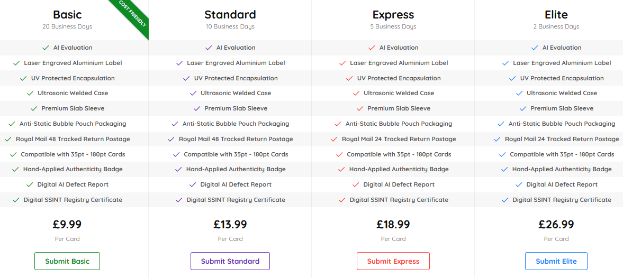Click the £13.99 Standard price

coord(230,225)
